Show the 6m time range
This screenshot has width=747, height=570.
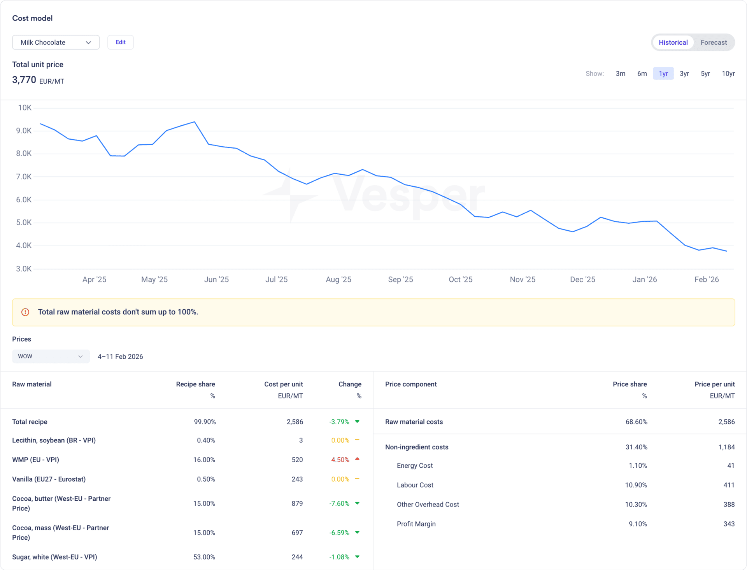[642, 74]
